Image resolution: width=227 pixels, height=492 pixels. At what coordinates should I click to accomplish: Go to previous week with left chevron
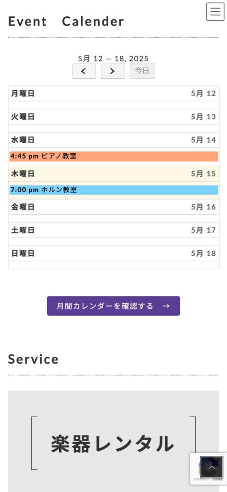click(x=84, y=71)
